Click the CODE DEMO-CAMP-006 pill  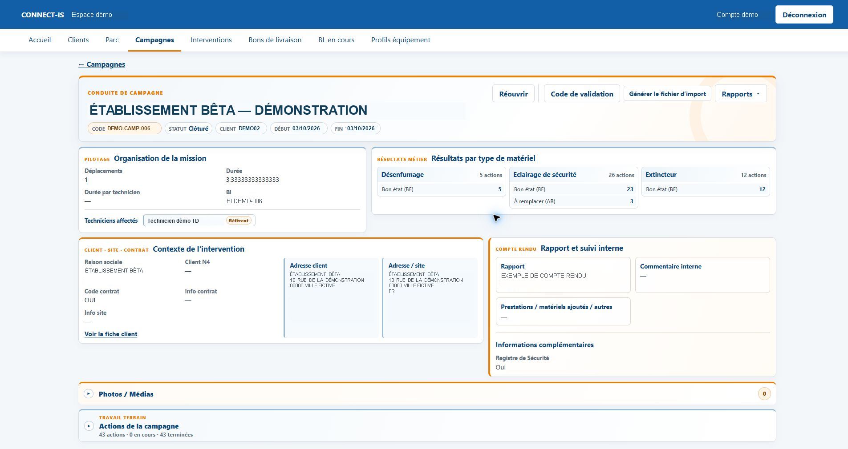[x=125, y=128]
